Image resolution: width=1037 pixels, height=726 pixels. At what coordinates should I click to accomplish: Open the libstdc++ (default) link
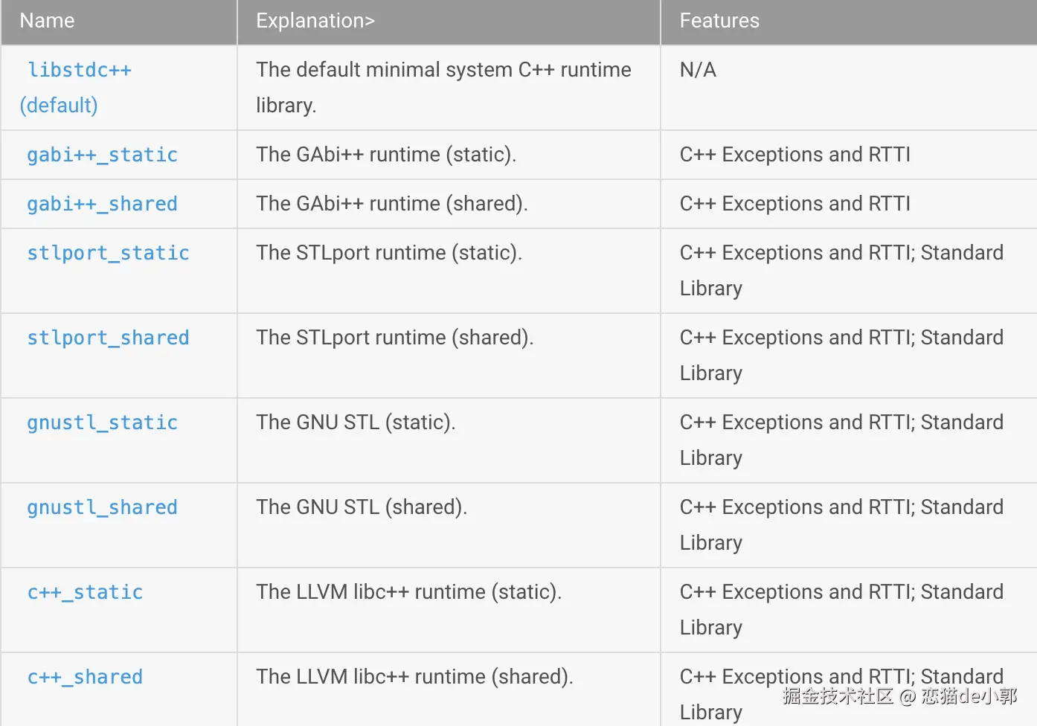(80, 71)
